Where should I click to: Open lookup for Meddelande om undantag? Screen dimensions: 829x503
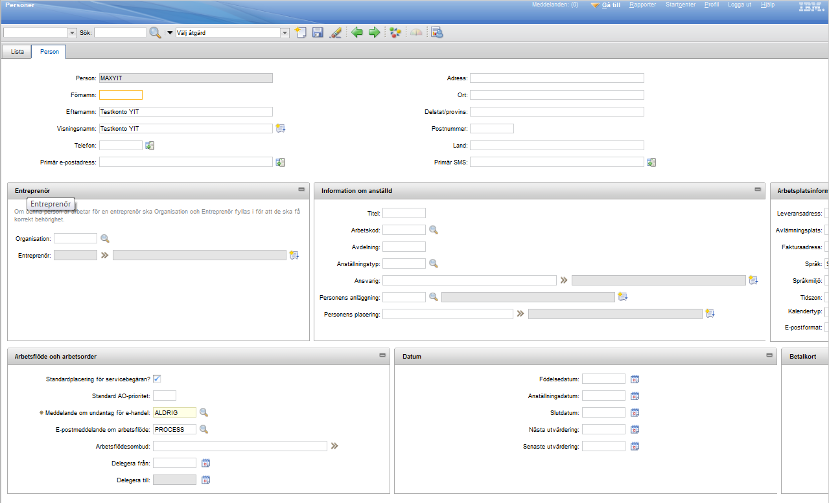tap(204, 412)
